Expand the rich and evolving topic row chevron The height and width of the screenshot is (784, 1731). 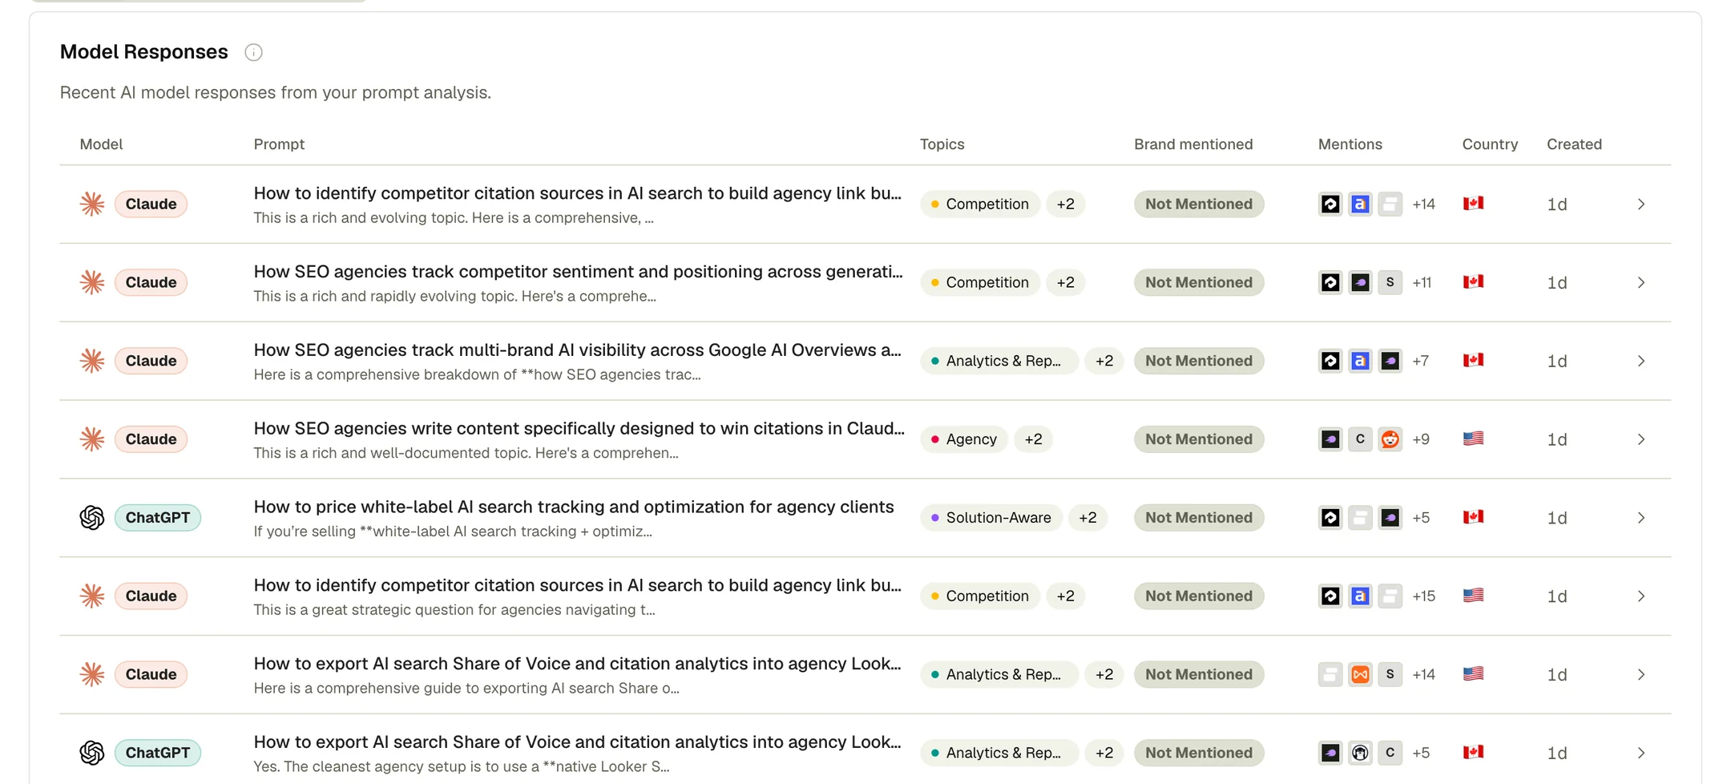pyautogui.click(x=1641, y=204)
